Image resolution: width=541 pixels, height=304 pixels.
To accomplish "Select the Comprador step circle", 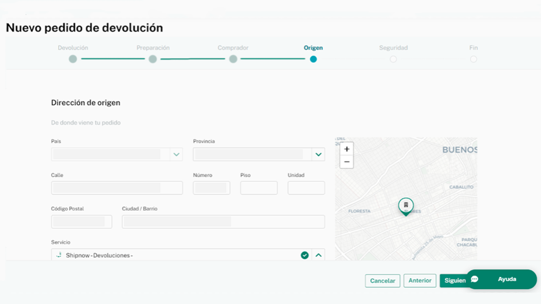I will [233, 59].
